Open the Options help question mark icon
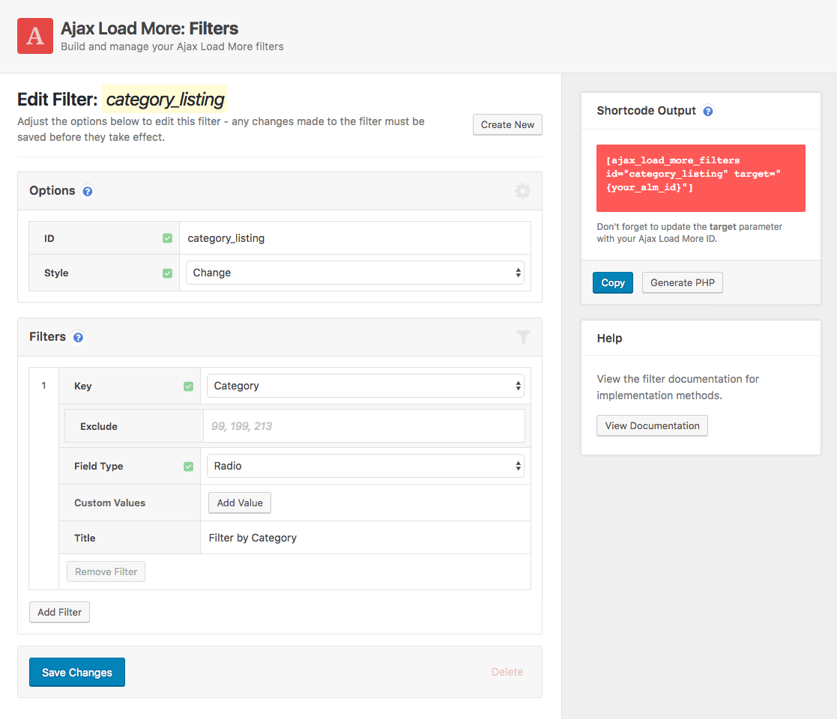This screenshot has height=719, width=837. pyautogui.click(x=88, y=191)
